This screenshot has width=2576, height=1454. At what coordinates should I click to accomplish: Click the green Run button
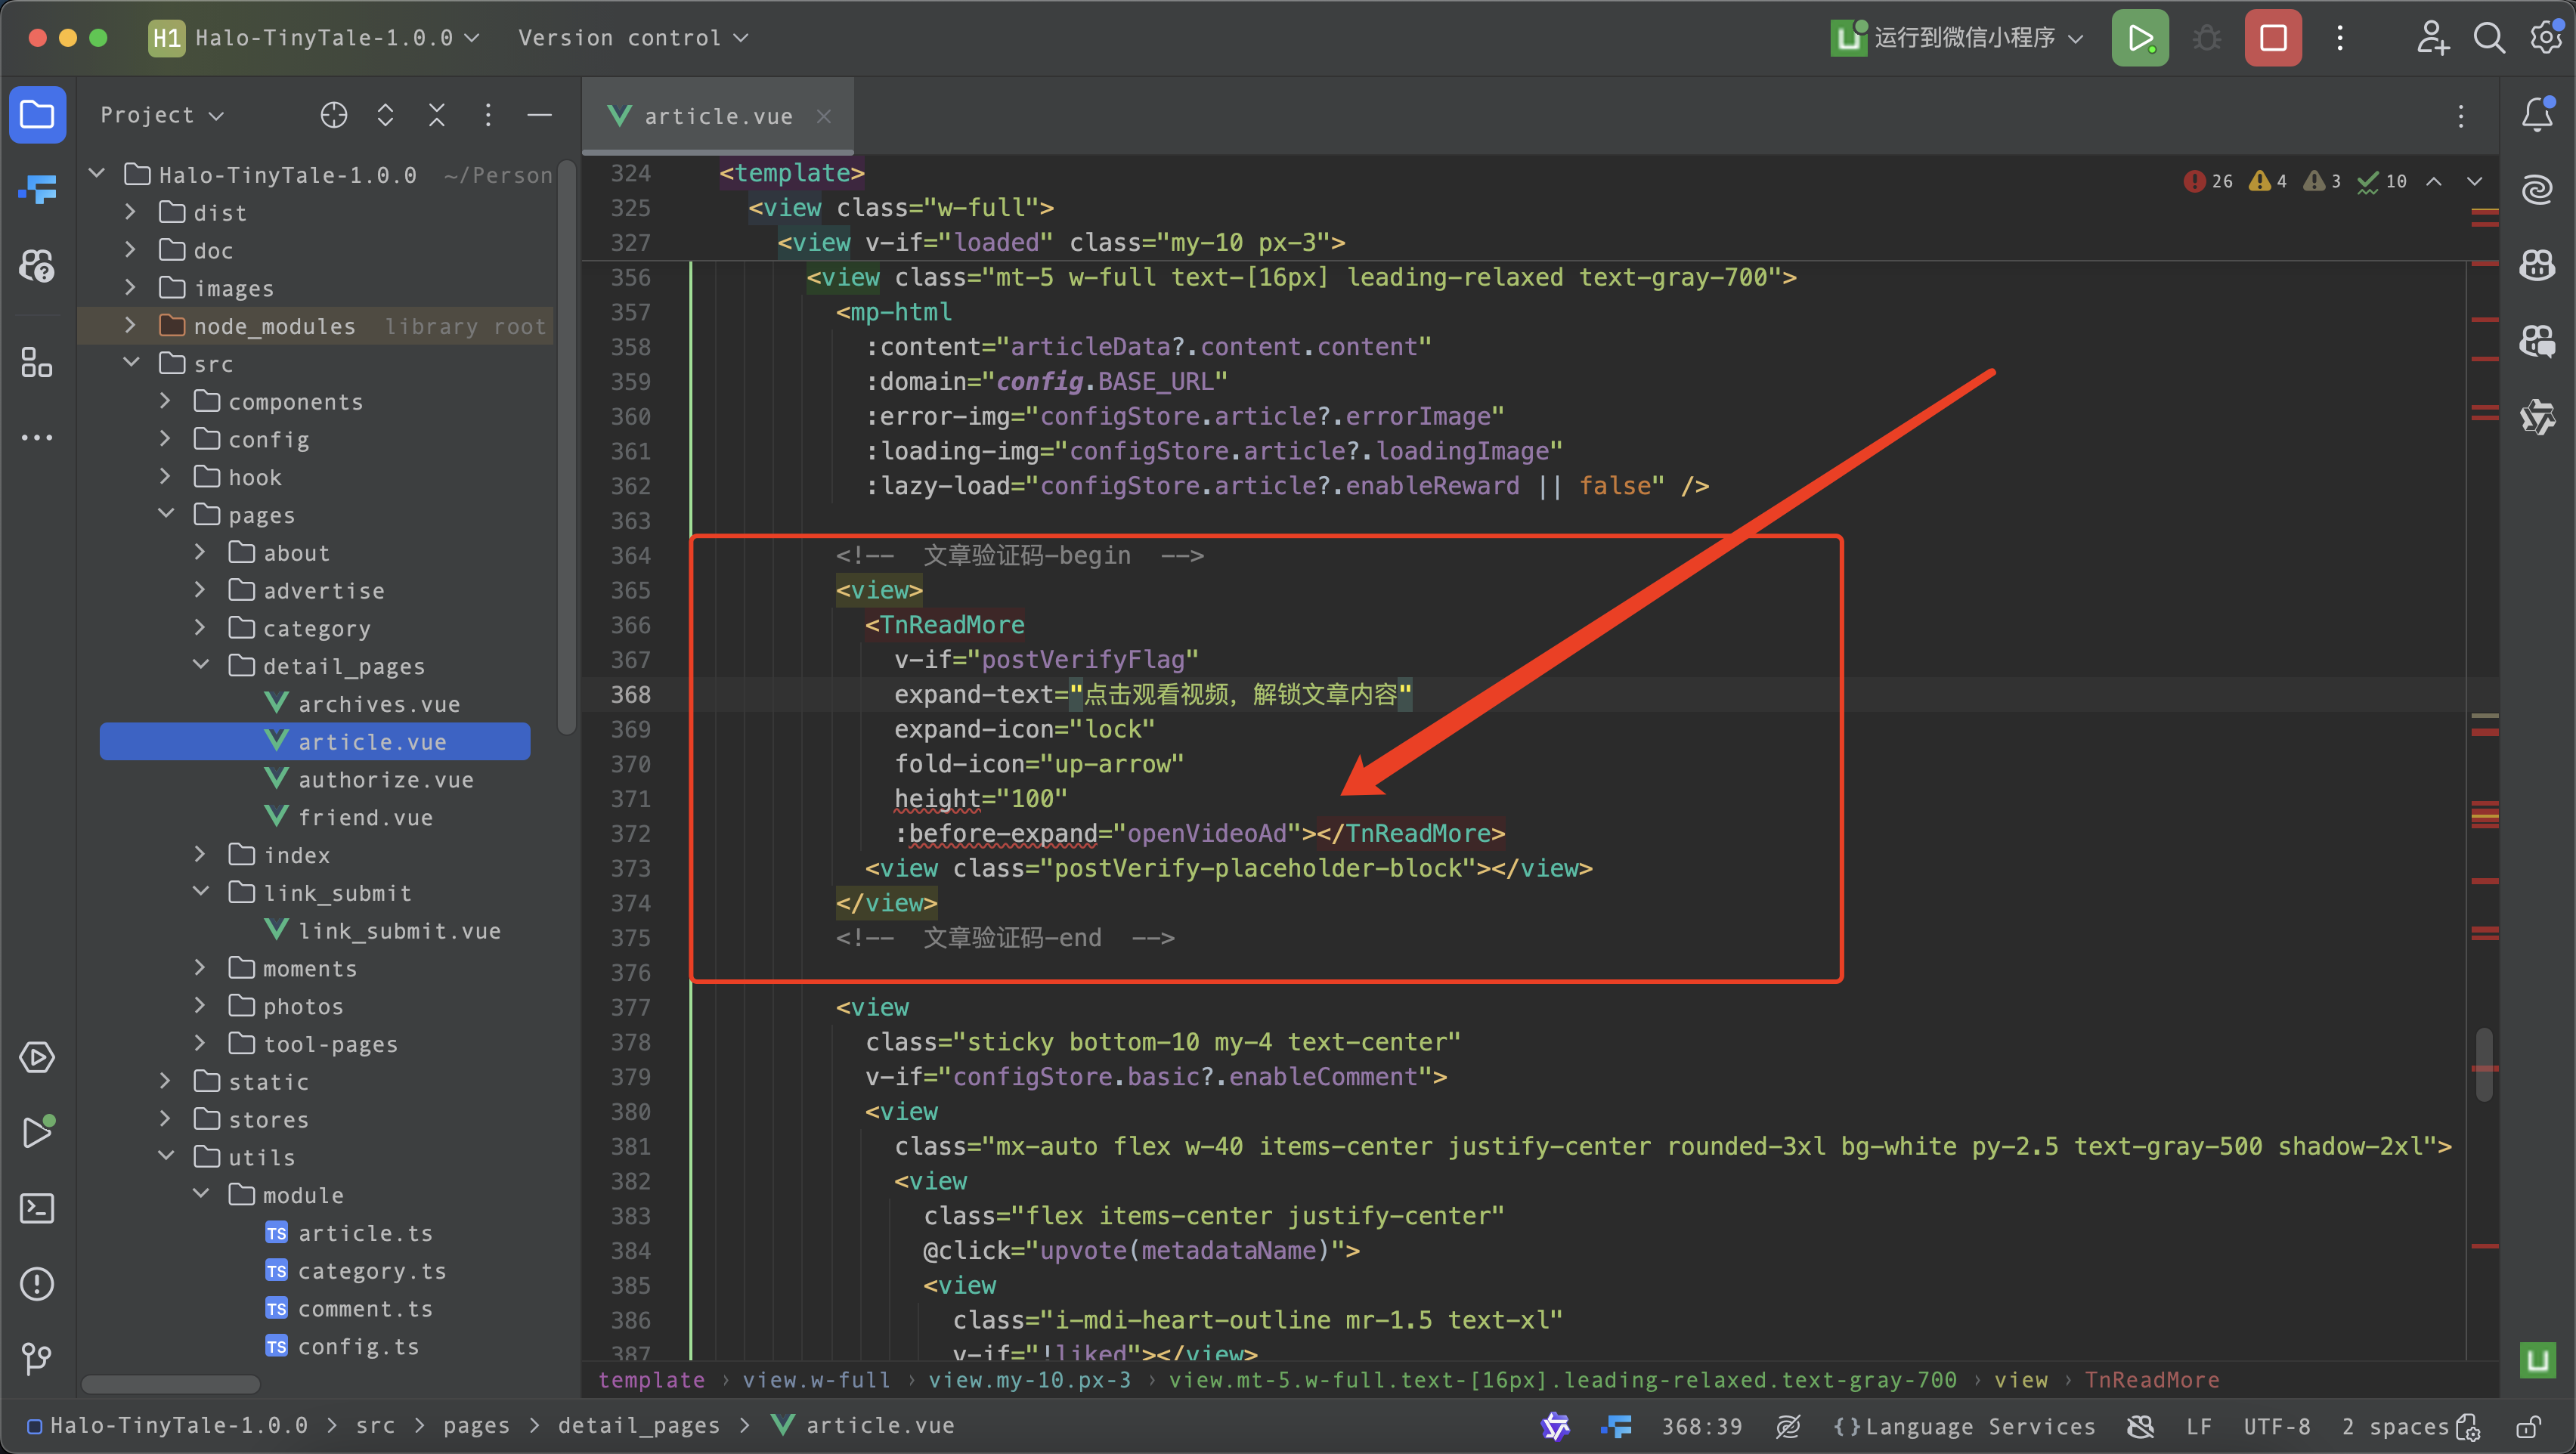(x=2139, y=38)
